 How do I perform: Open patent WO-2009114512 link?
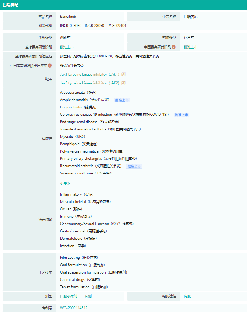point(74,308)
